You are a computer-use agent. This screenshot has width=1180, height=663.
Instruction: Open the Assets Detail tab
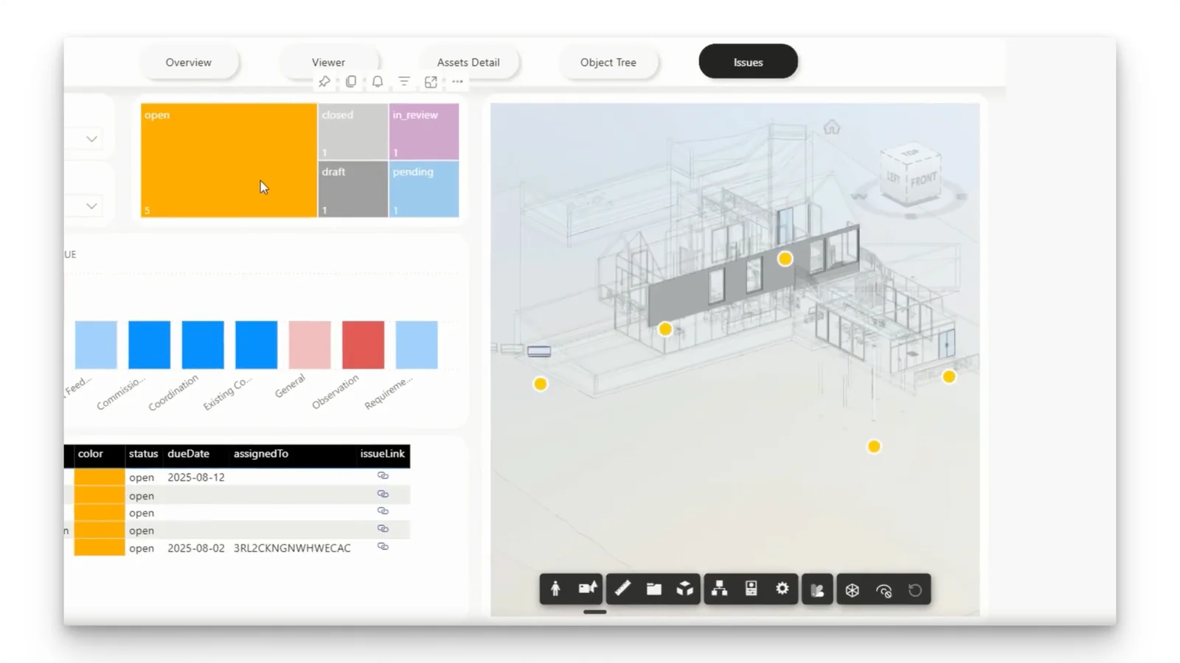(x=468, y=63)
